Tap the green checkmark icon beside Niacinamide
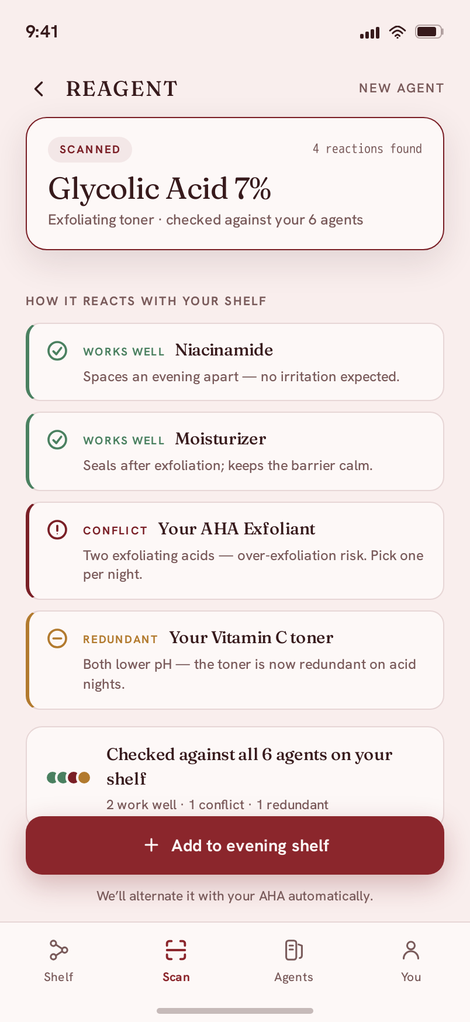Image resolution: width=470 pixels, height=1022 pixels. [x=57, y=351]
